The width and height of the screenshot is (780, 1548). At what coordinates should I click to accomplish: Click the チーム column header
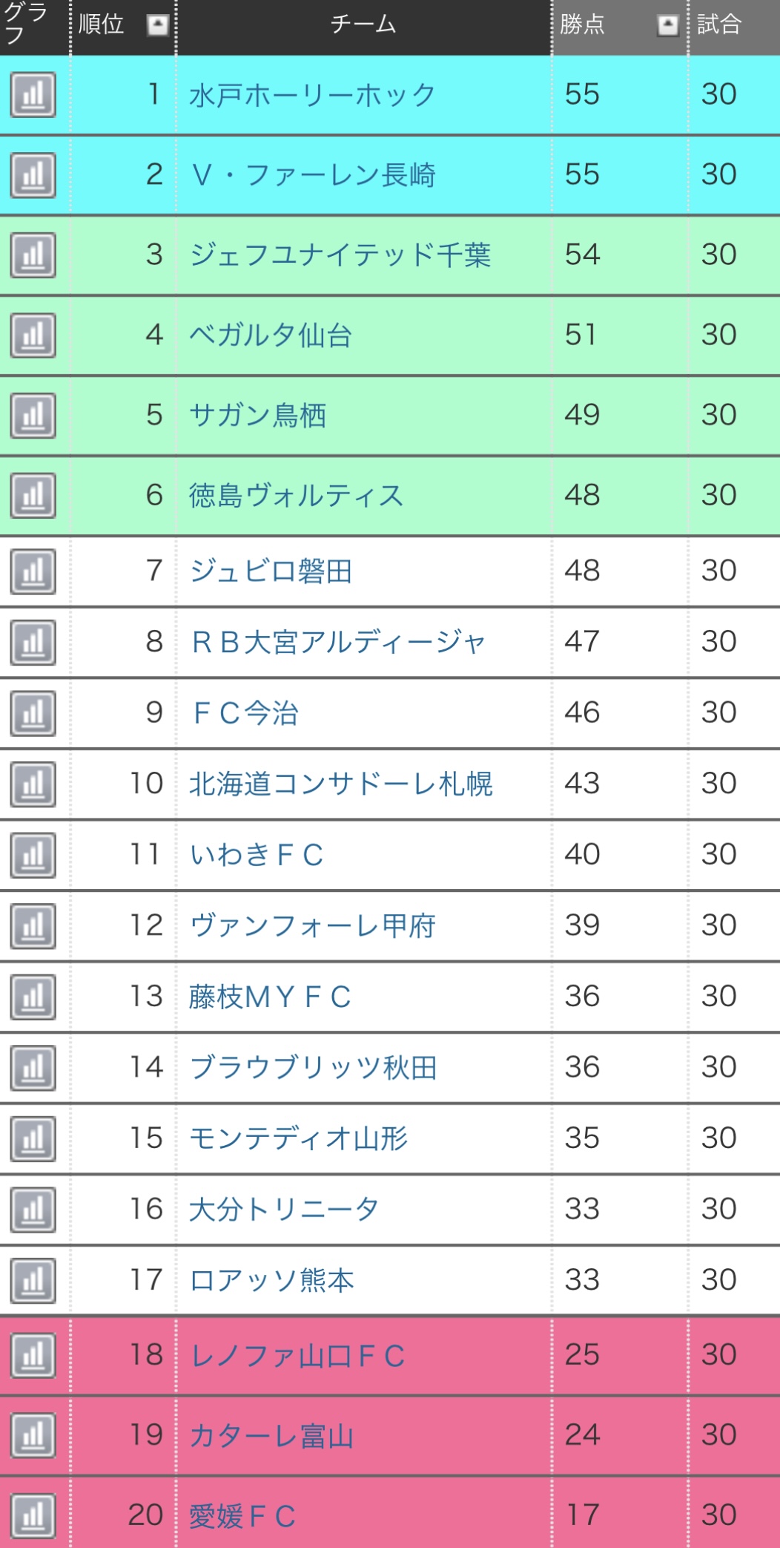pos(363,25)
